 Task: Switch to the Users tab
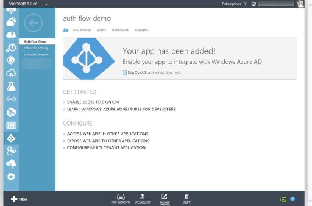click(x=101, y=30)
